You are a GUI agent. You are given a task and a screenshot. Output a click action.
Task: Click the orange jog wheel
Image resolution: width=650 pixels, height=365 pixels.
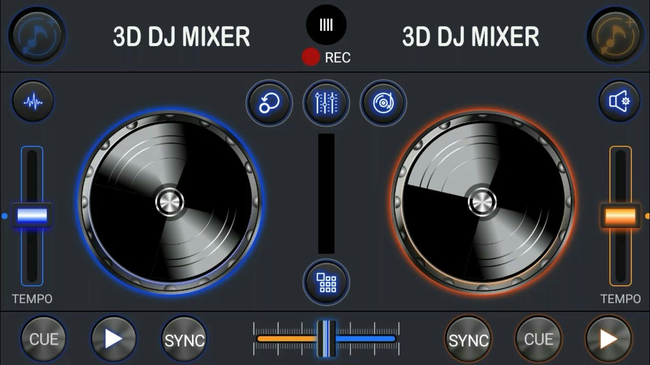(x=479, y=202)
